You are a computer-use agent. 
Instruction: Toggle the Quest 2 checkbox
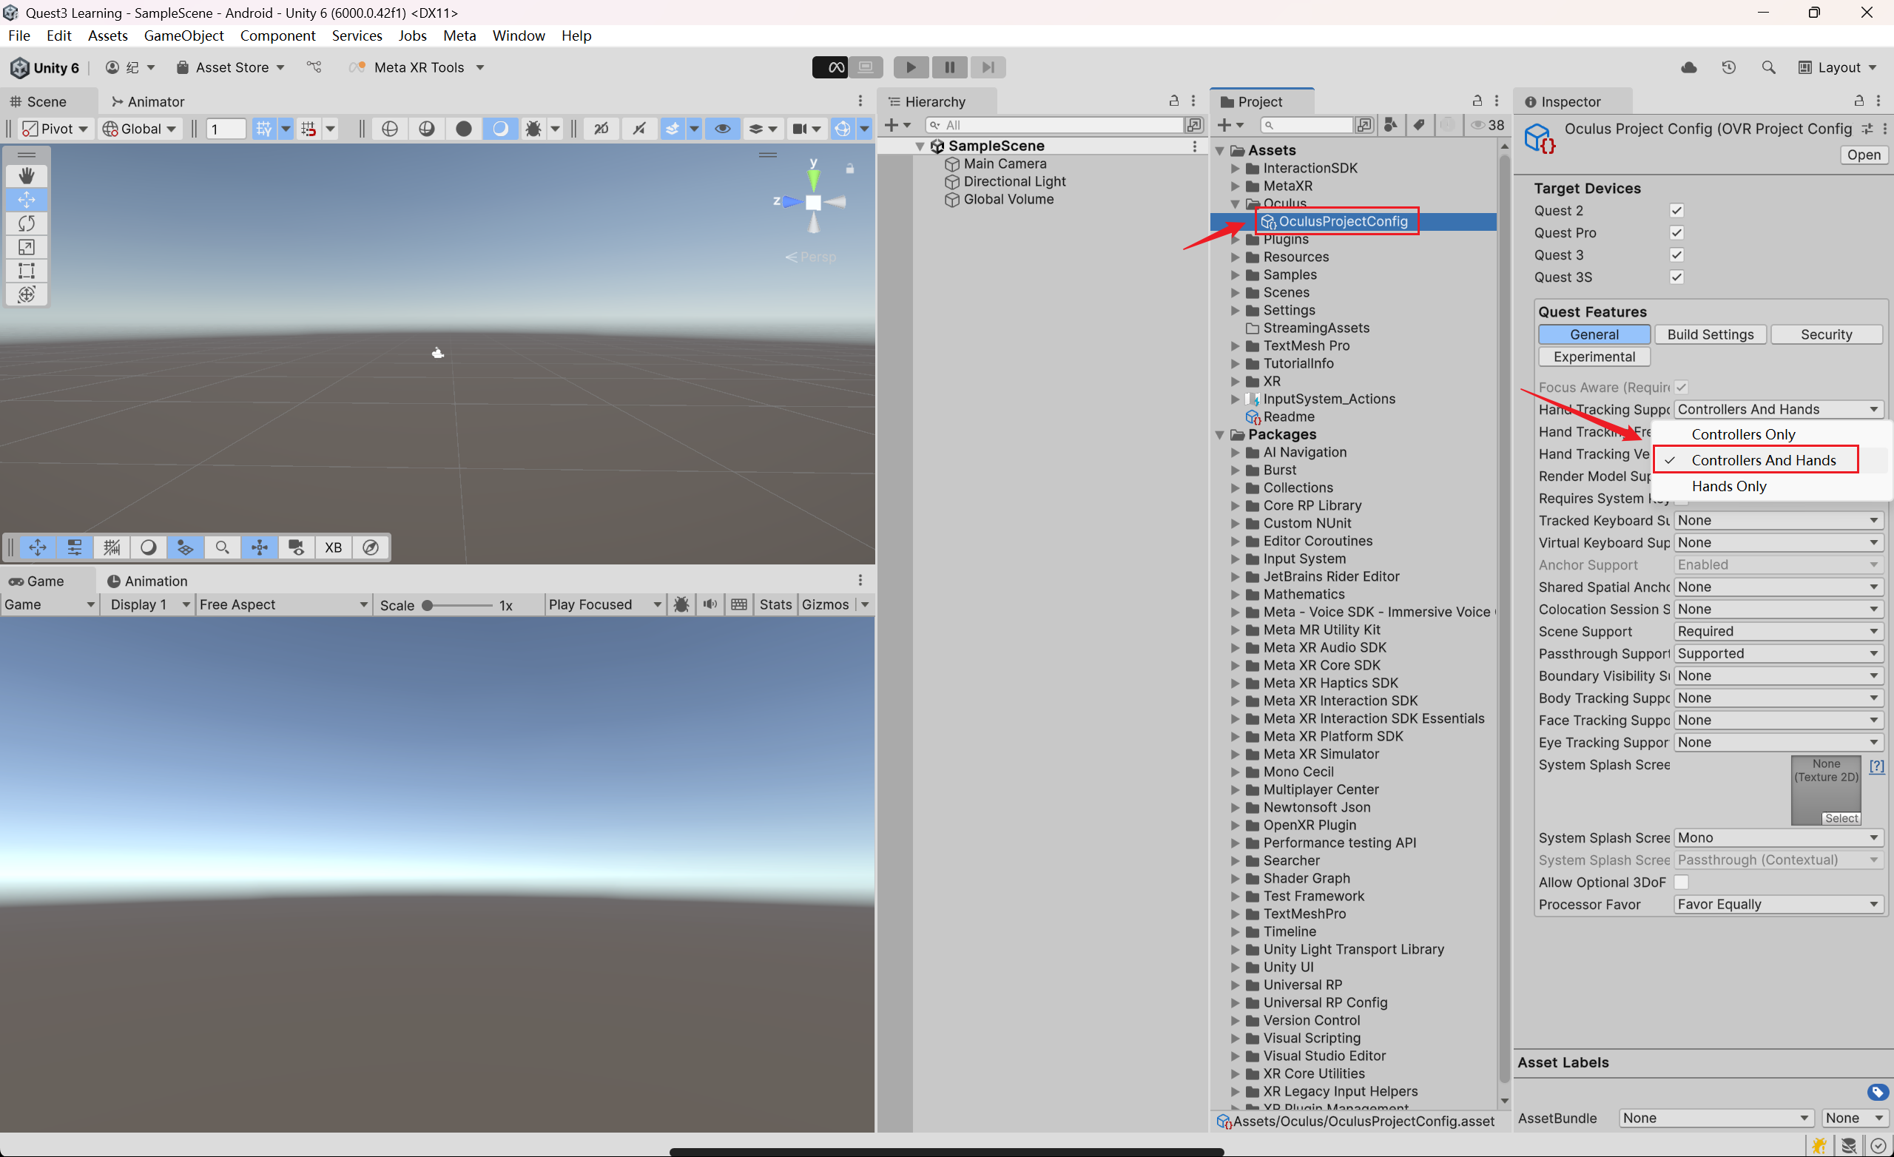coord(1676,211)
